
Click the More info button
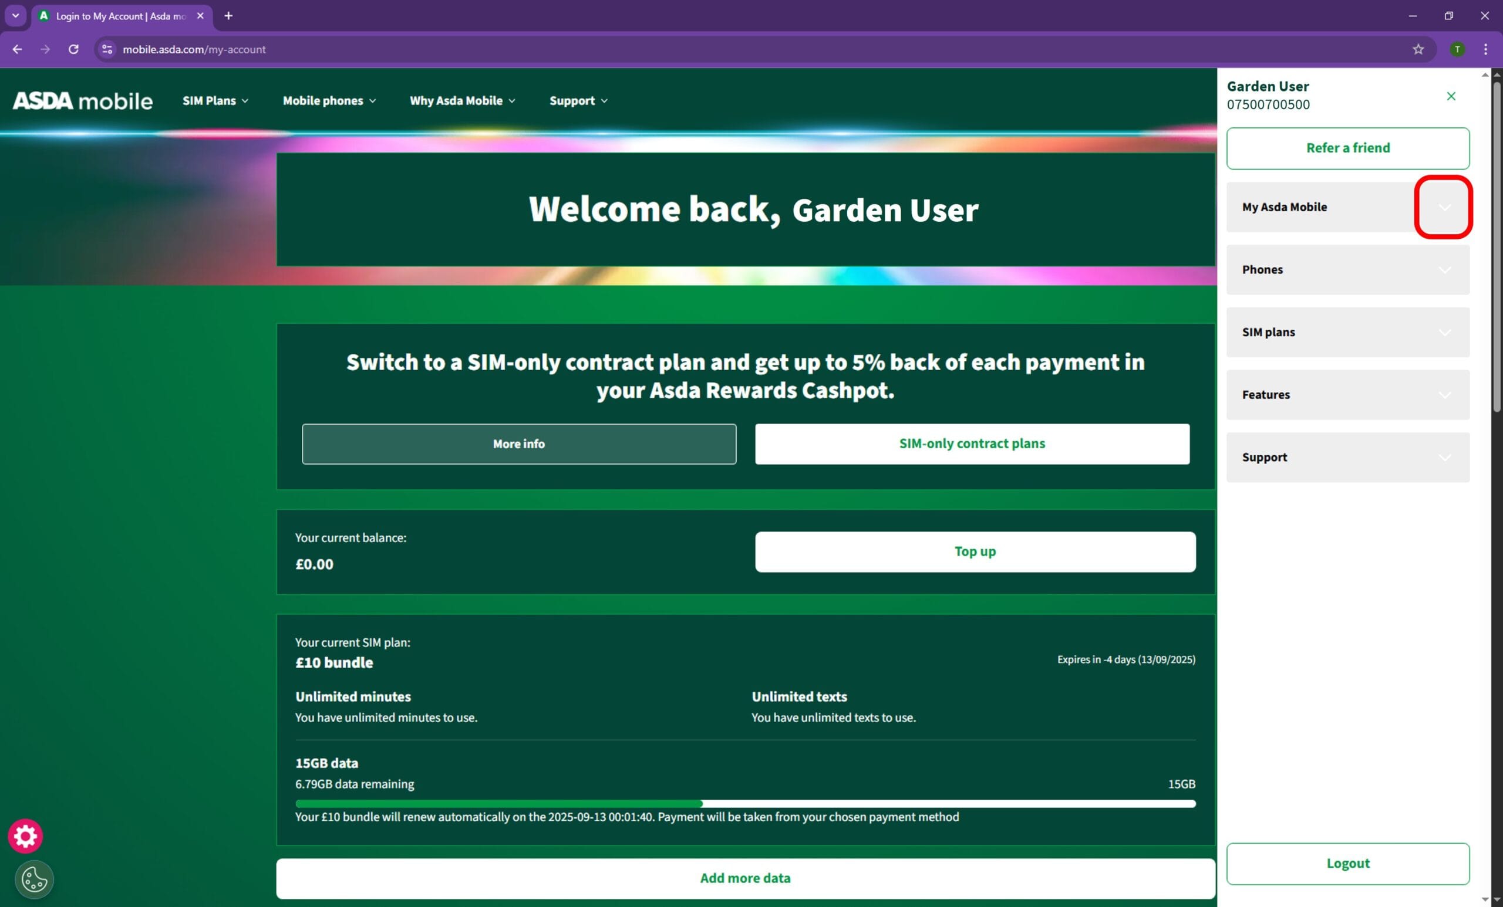[518, 444]
